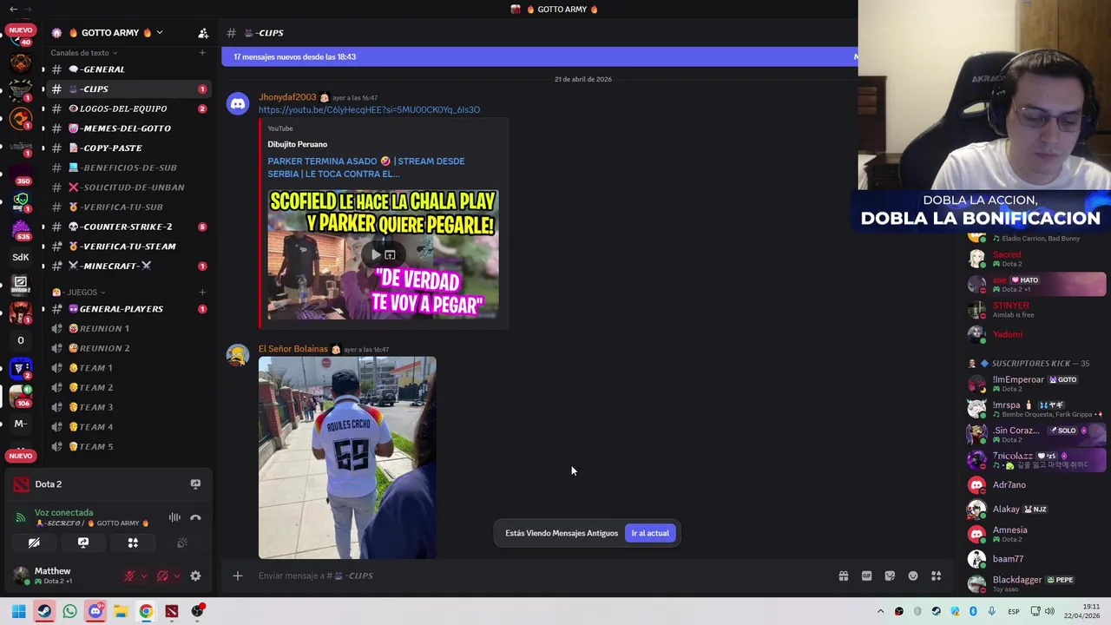Share screen from the Dota 2 panel
Screen dimensions: 1111x625
195,484
